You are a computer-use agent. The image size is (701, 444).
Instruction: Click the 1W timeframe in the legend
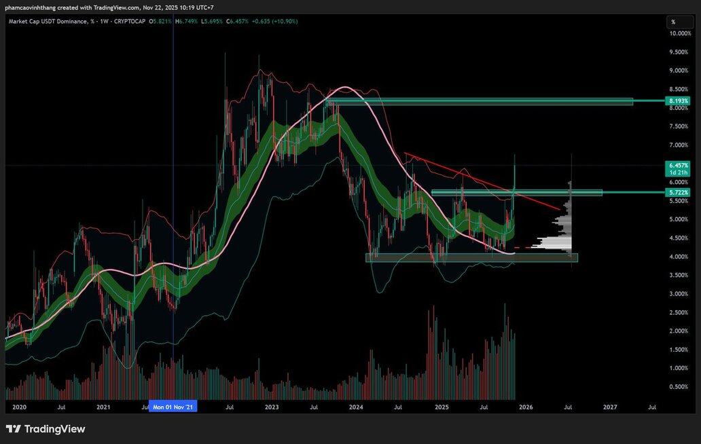(101, 22)
